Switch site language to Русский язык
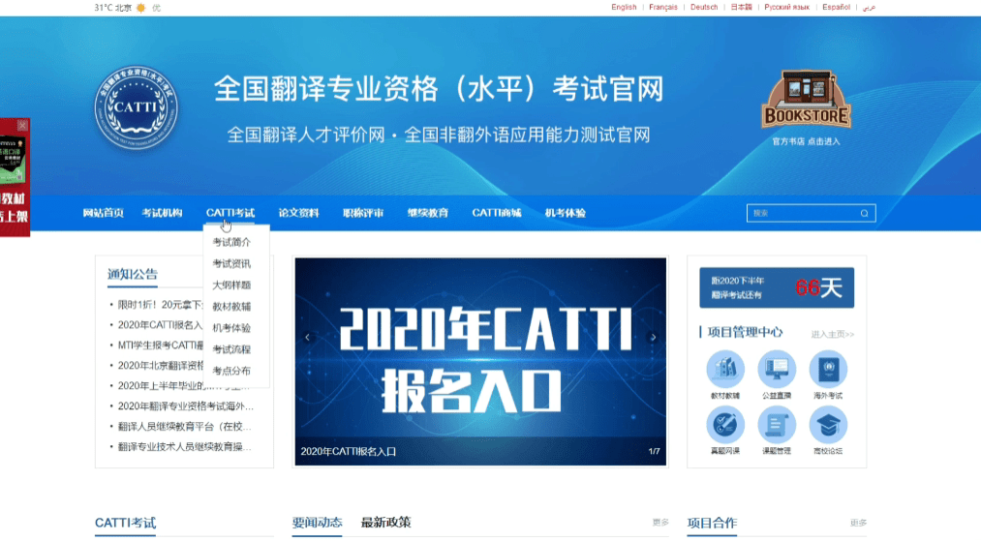The height and width of the screenshot is (541, 981). point(787,8)
